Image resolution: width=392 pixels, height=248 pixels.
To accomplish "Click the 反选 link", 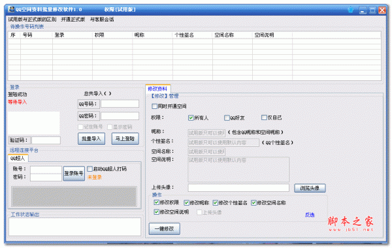I will [x=310, y=215].
